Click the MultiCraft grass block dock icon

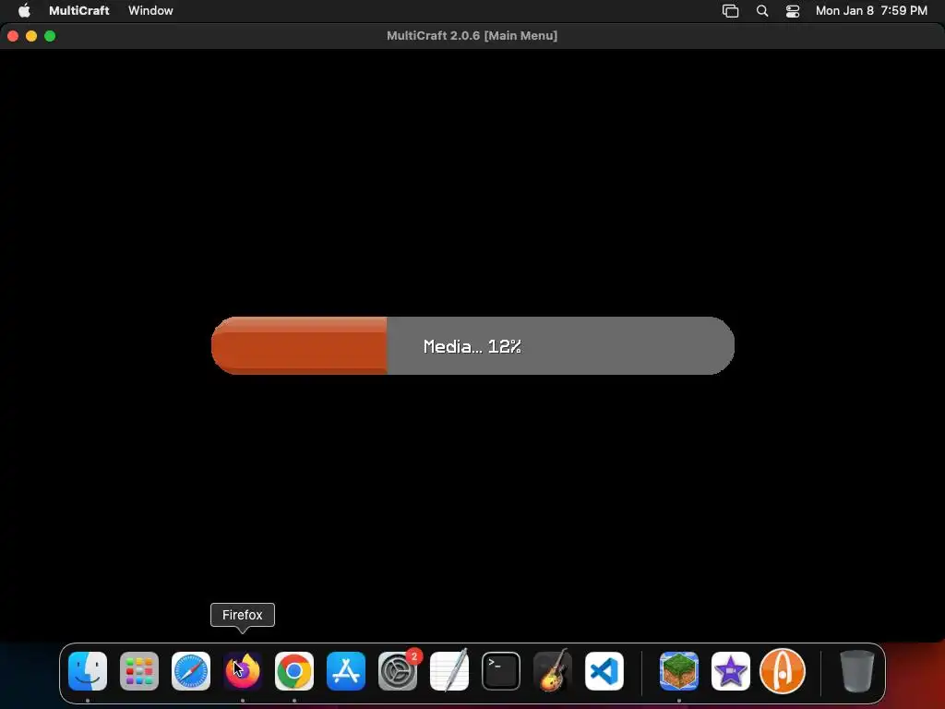click(x=679, y=671)
